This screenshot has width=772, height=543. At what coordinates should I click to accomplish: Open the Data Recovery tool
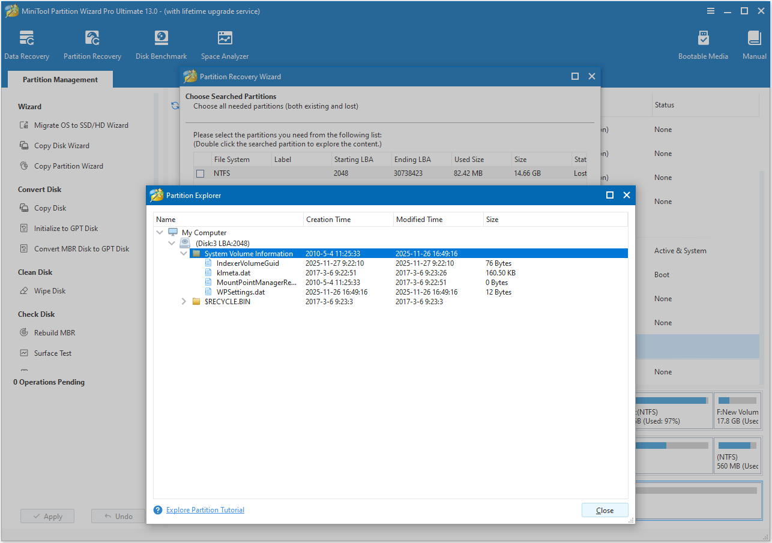pyautogui.click(x=26, y=45)
